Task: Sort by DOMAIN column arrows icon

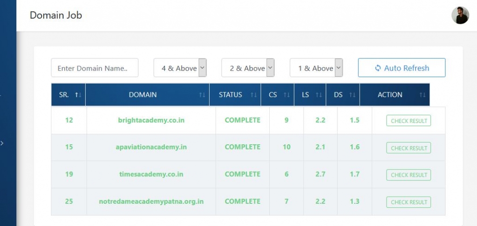Action: (202, 95)
